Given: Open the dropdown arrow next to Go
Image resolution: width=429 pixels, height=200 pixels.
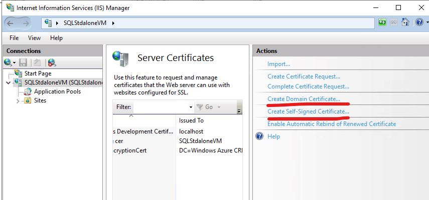Looking at the screenshot, I should [219, 107].
